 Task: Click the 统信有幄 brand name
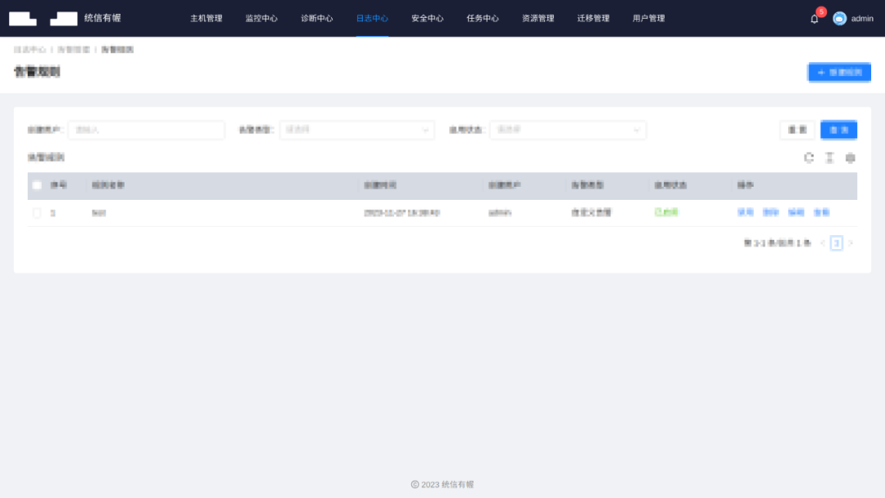coord(102,18)
